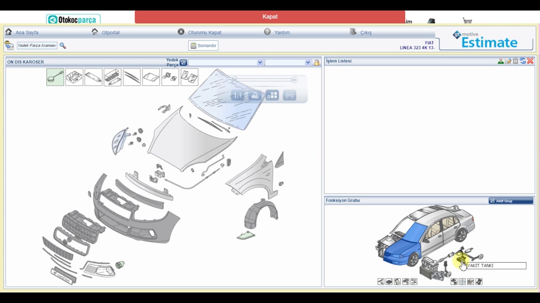Open the grid view icon
The image size is (540, 303).
tap(272, 96)
